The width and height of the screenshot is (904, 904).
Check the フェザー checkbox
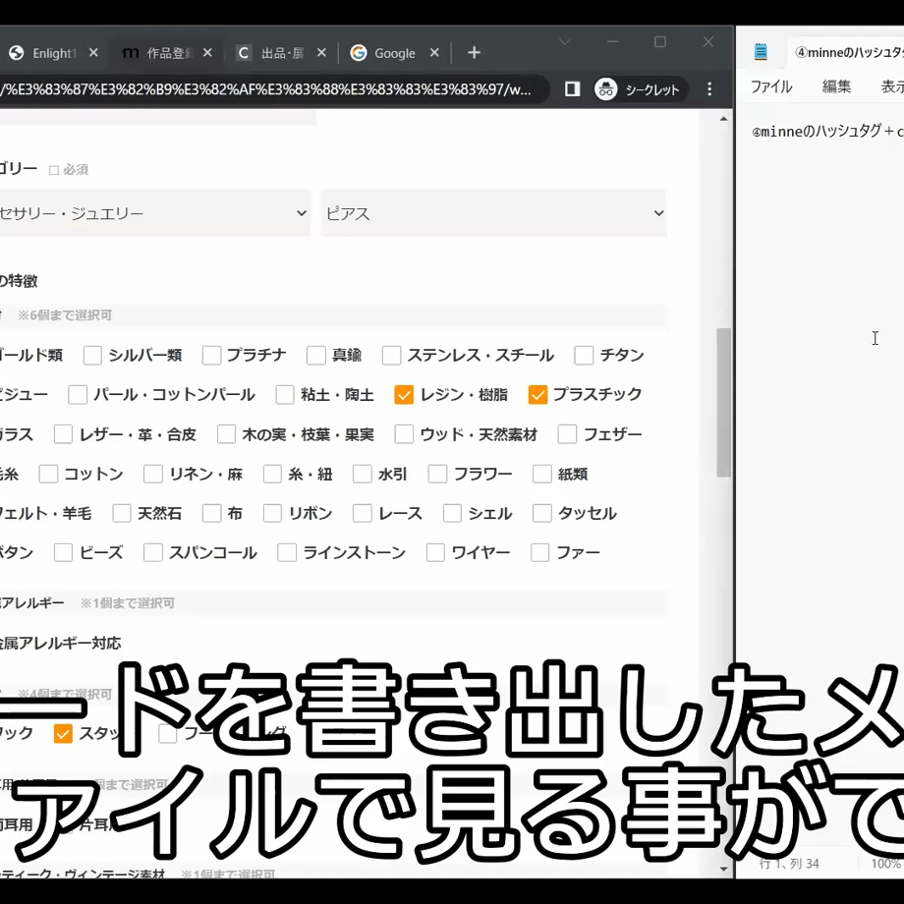point(567,434)
